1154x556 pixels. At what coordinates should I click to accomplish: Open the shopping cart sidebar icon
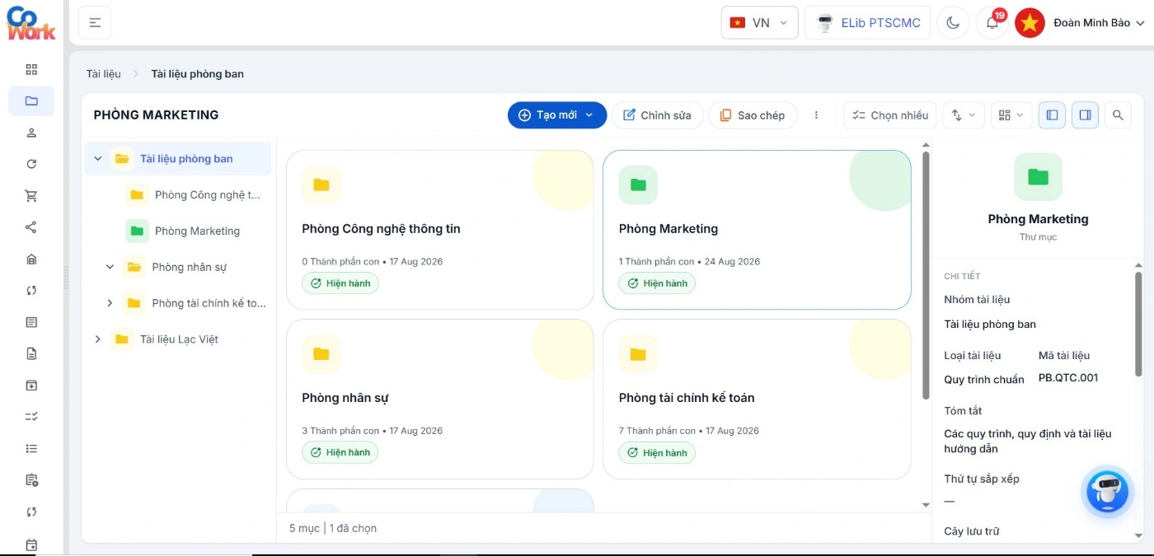[x=31, y=196]
